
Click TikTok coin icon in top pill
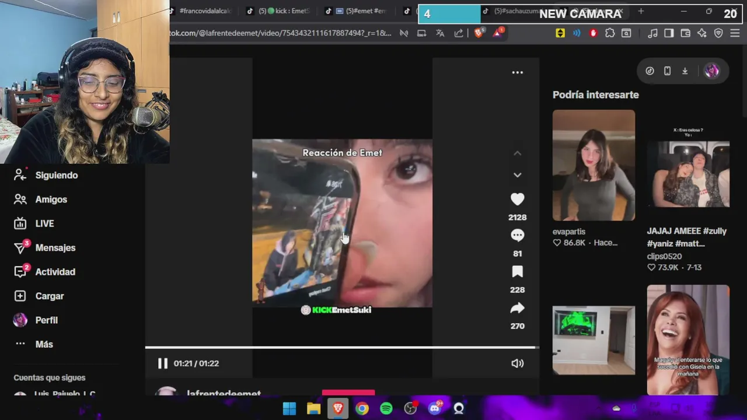click(x=650, y=71)
